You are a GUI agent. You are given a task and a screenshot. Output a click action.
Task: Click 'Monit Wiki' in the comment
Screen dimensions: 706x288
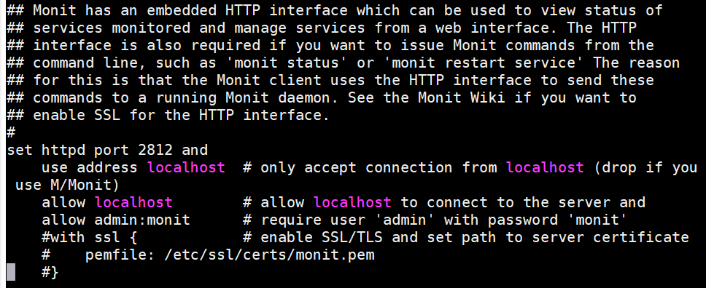pos(462,97)
